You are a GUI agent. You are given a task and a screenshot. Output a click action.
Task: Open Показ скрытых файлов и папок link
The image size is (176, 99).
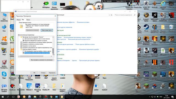coord(85,44)
